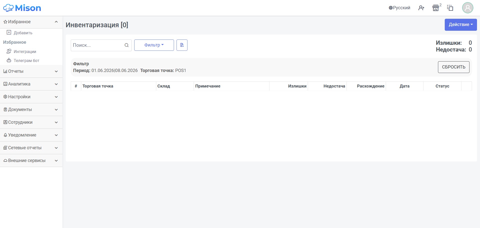Open the Сетевые отчеты menu
Viewport: 480px width, 228px height.
[31, 148]
